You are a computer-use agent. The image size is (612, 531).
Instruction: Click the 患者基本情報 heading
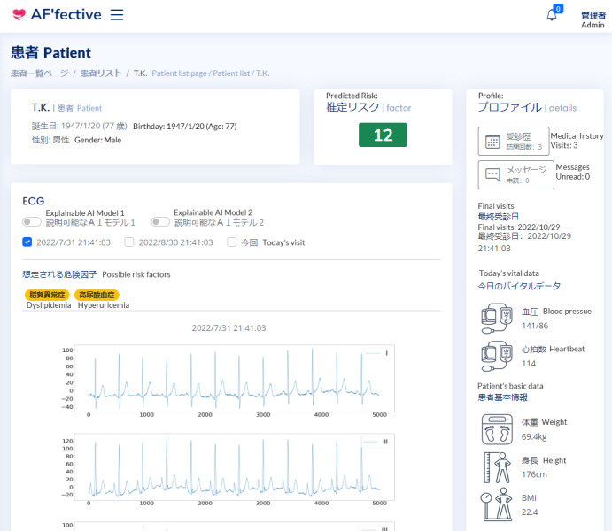tap(503, 397)
